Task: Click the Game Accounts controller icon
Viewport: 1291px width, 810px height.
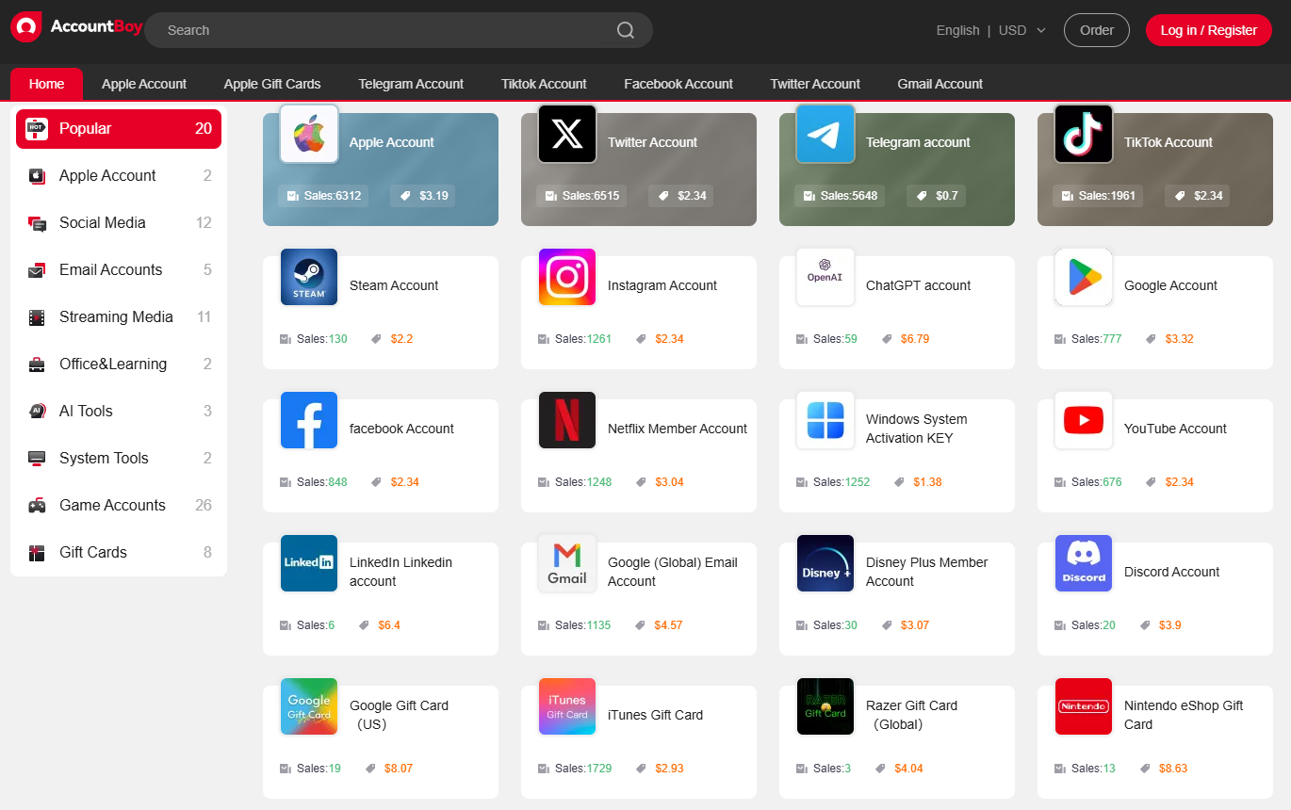Action: tap(37, 506)
